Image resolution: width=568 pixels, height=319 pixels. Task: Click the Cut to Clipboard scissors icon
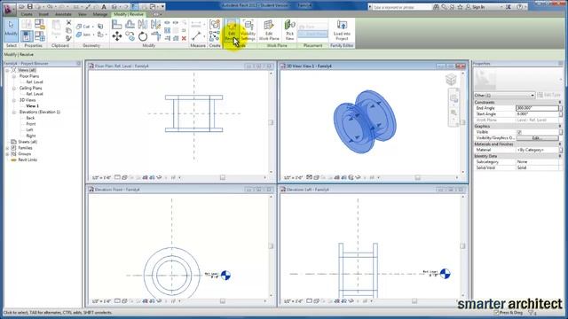click(68, 23)
